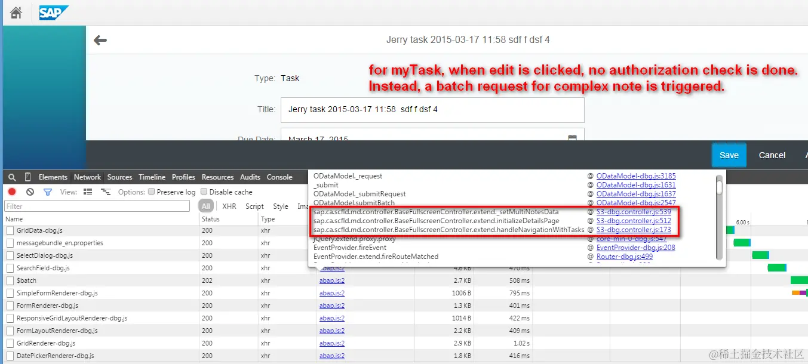Open the Due Date calendar picker icon

coord(572,138)
